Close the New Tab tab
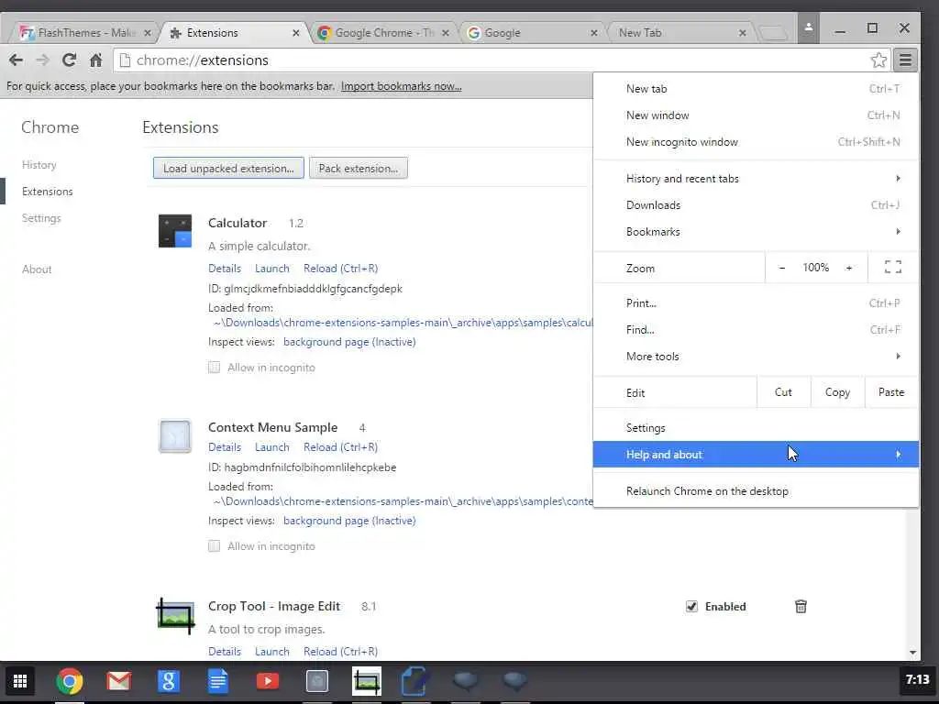 point(743,33)
